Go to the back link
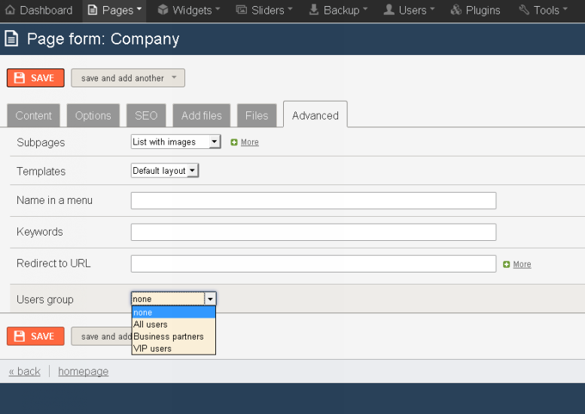585x414 pixels. 25,371
